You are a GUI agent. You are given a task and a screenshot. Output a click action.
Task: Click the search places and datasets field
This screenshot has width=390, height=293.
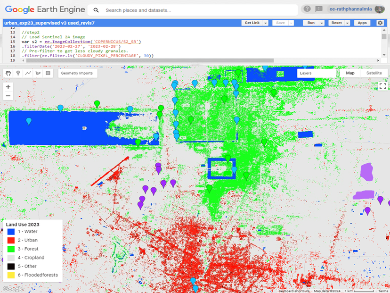pyautogui.click(x=198, y=10)
